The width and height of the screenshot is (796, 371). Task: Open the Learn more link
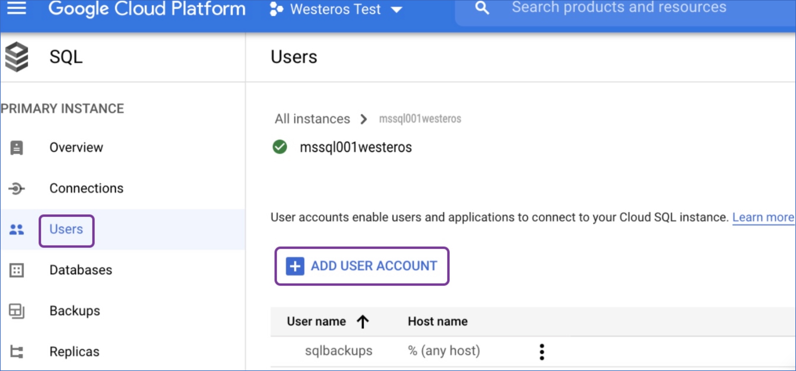(763, 218)
